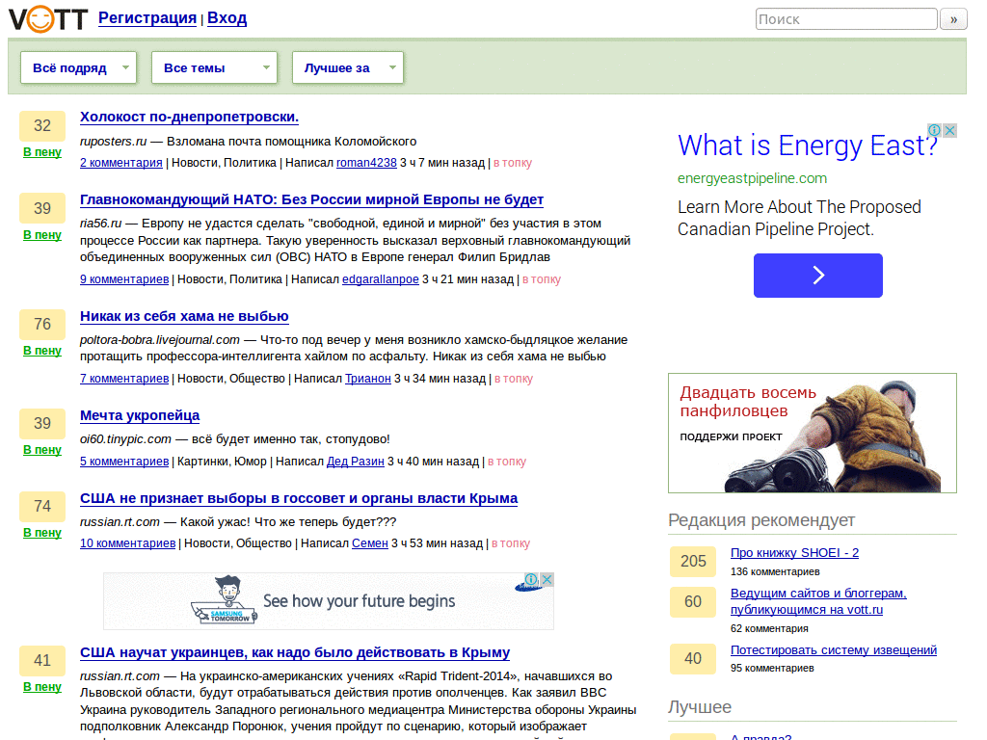This screenshot has width=987, height=740.
Task: Expand the Всё подряд dropdown
Action: 79,67
